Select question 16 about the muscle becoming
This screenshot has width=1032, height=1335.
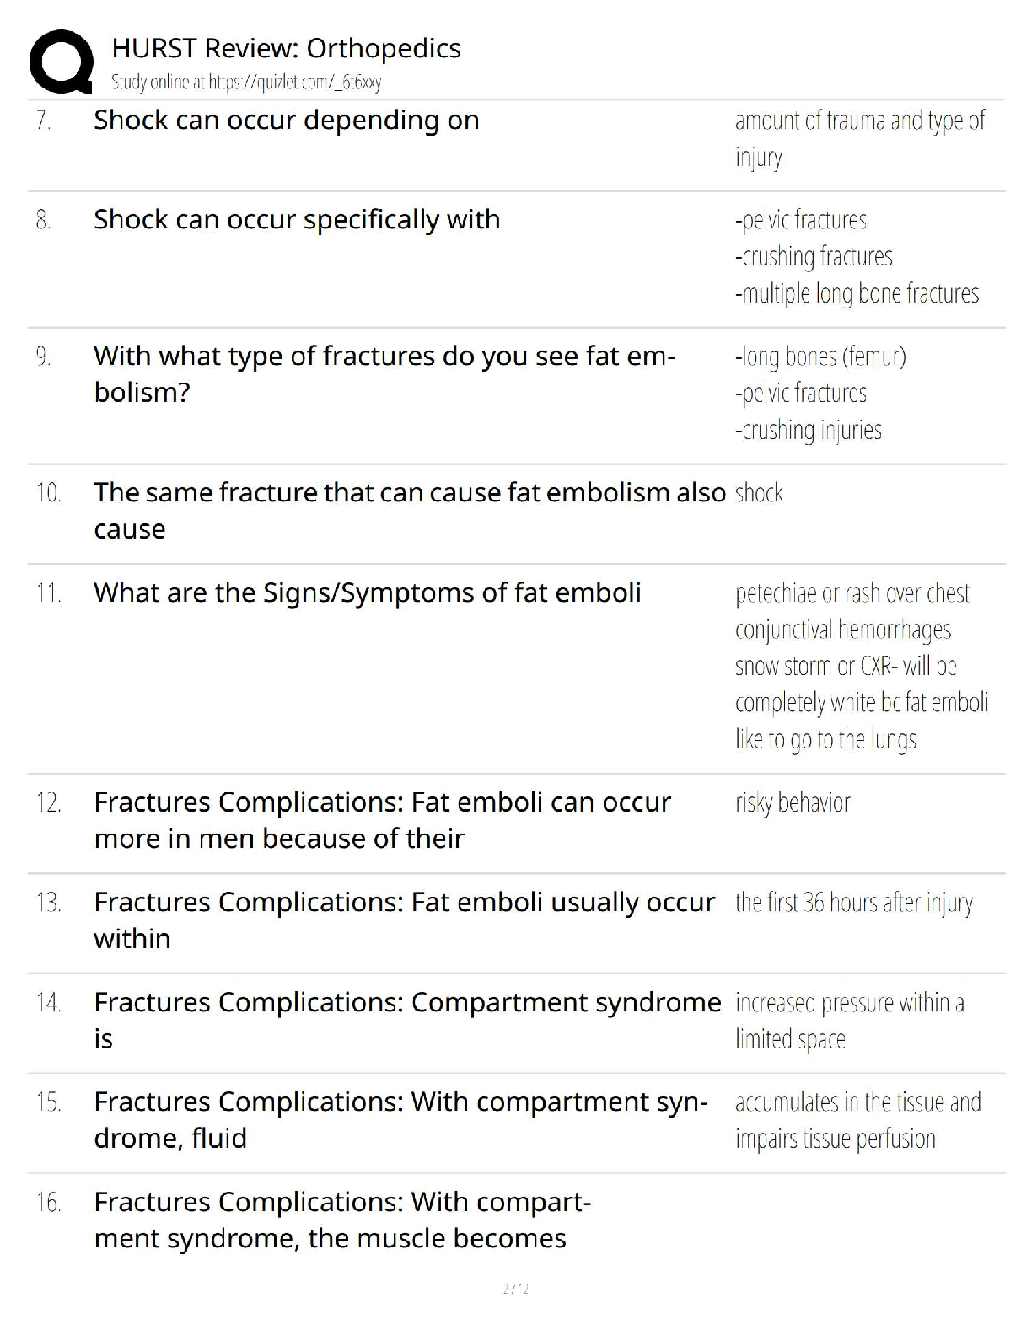(x=342, y=1220)
